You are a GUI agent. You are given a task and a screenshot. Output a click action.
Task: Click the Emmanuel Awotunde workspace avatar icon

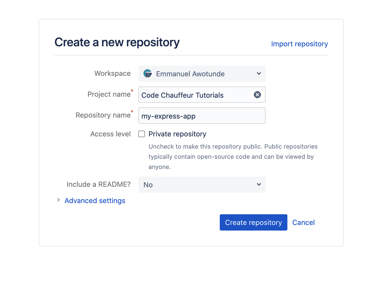point(148,74)
